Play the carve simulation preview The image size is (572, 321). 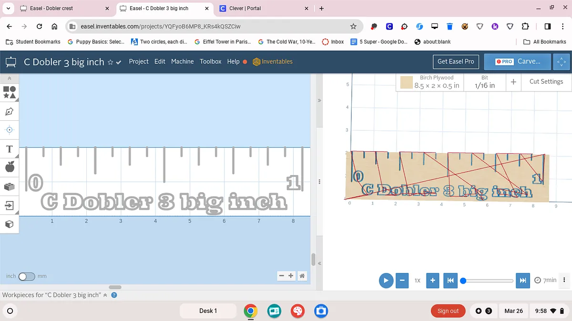pos(386,281)
